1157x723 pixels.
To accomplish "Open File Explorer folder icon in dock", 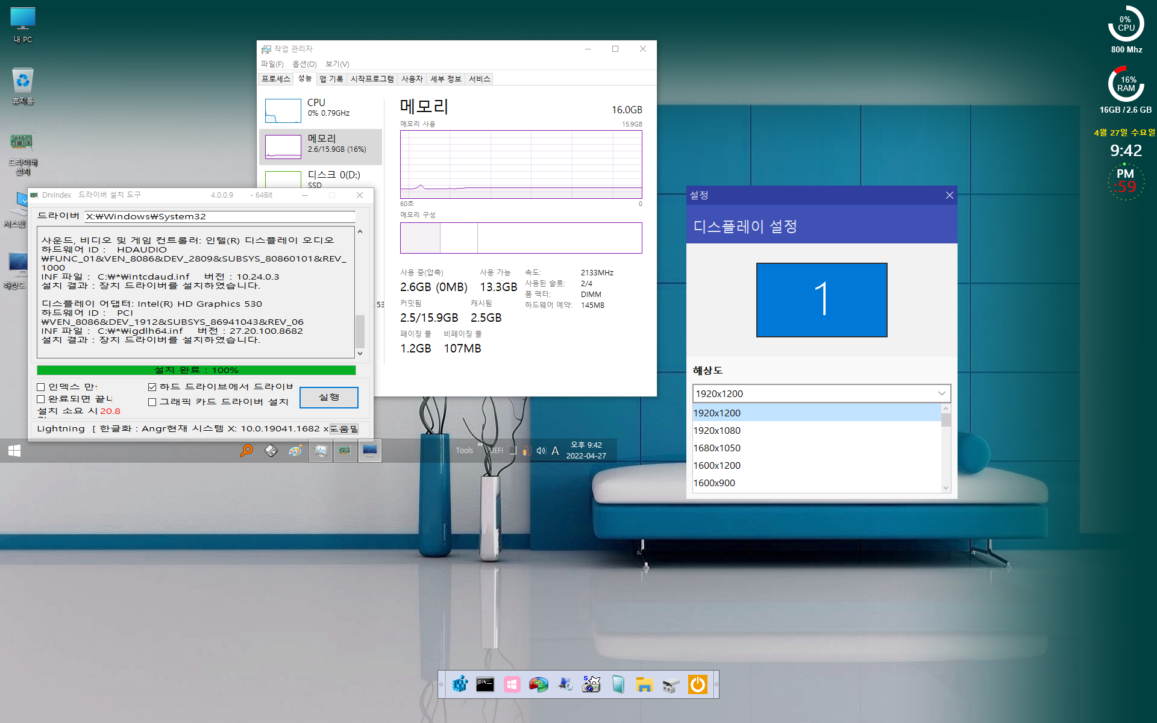I will pyautogui.click(x=644, y=684).
